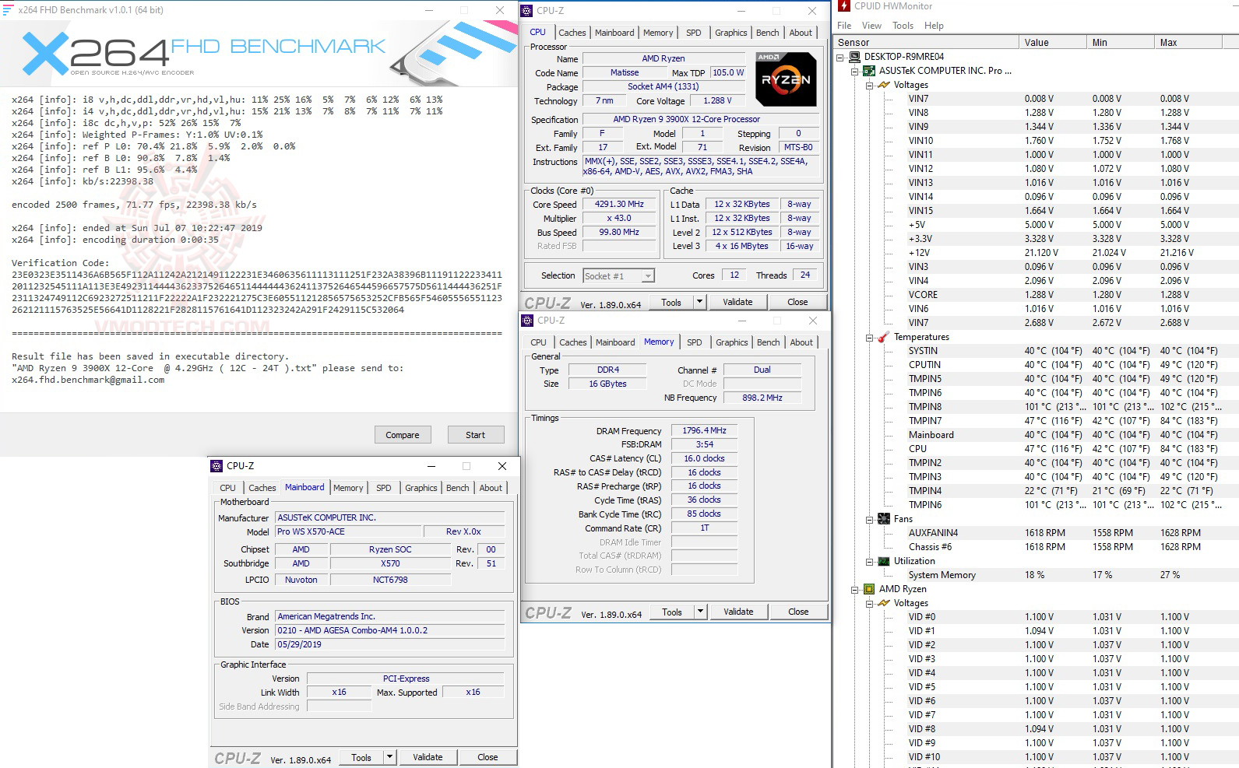This screenshot has height=768, width=1239.
Task: Click the DESKTOP-R9MRE04 computer icon
Action: point(854,57)
